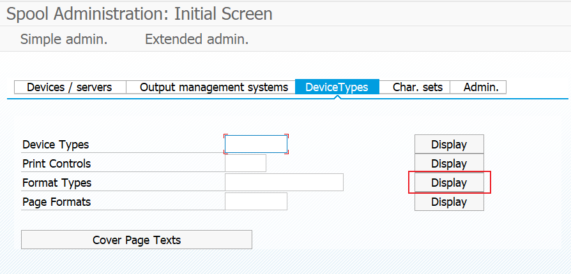571x274 pixels.
Task: Select the Page Formats label text
Action: 56,202
